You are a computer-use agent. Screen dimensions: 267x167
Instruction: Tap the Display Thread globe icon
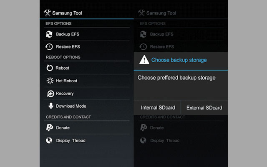(49, 140)
